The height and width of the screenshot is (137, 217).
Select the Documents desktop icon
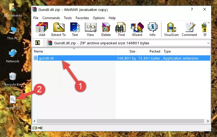(13, 10)
